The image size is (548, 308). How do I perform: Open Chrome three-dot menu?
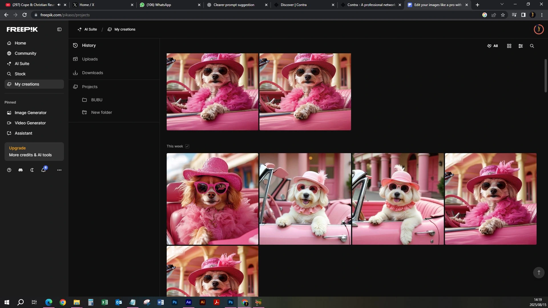[542, 15]
